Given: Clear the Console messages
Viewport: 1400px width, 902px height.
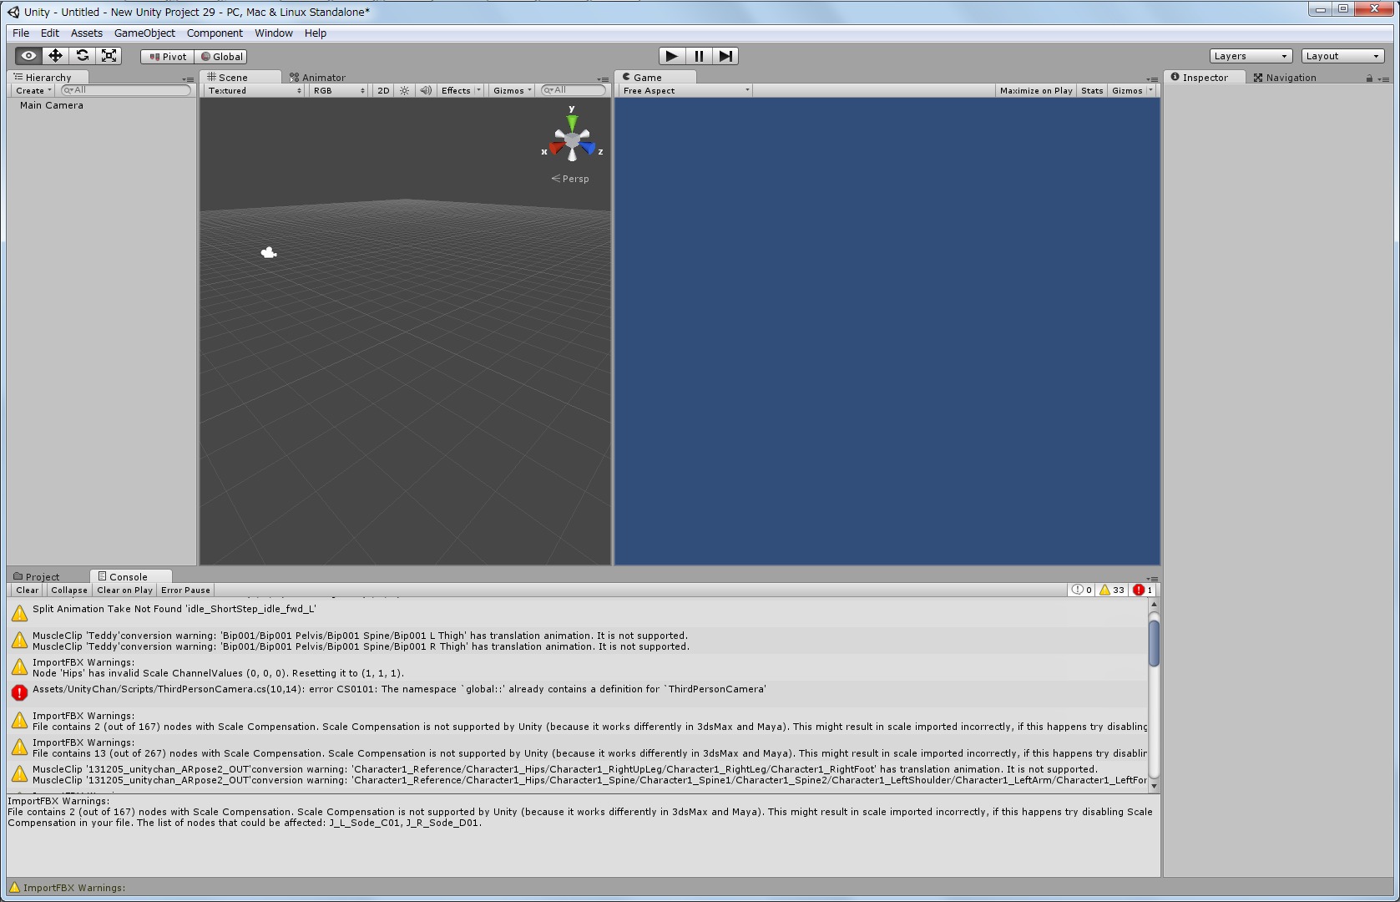Looking at the screenshot, I should 27,590.
